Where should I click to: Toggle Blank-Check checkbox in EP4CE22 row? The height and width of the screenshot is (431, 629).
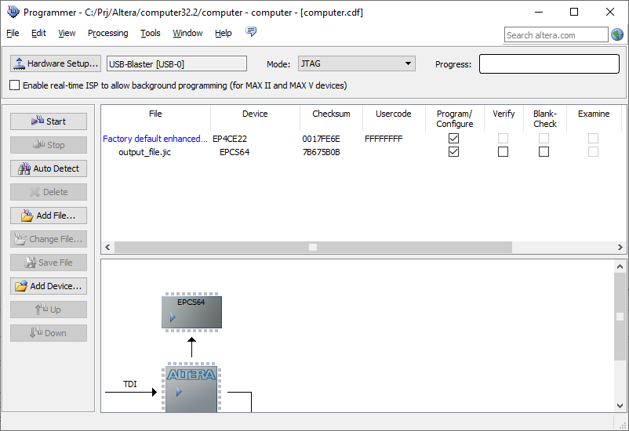point(544,139)
